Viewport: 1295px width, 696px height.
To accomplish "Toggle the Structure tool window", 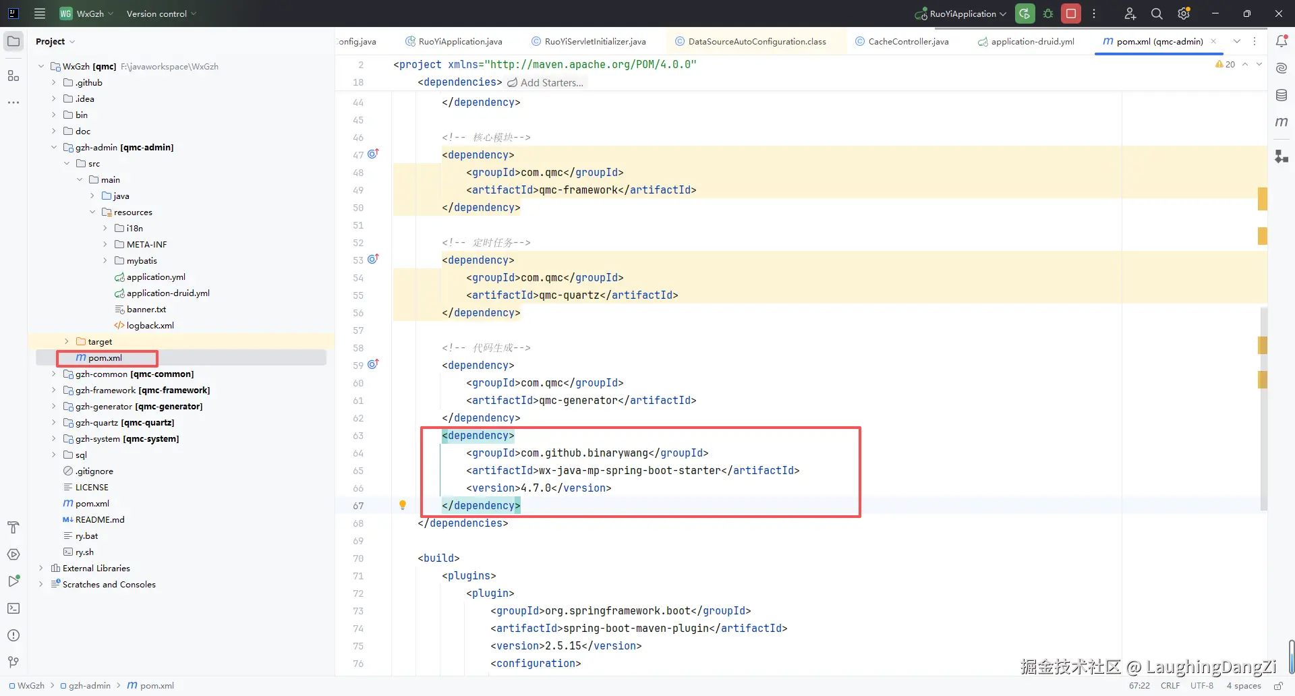I will (x=13, y=76).
